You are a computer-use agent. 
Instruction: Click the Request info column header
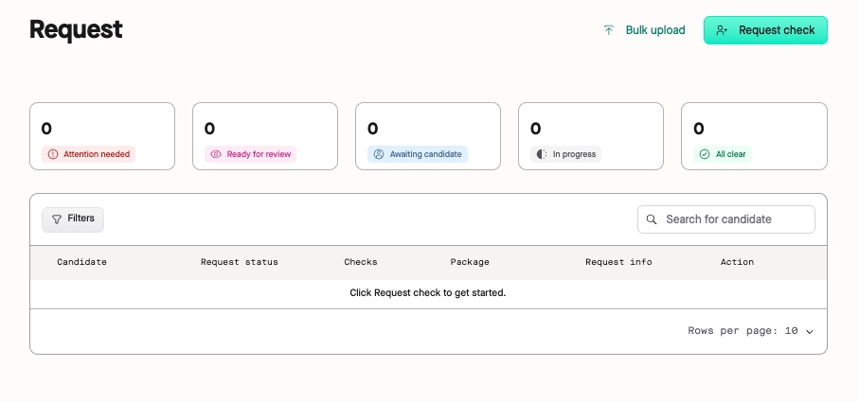coord(618,262)
